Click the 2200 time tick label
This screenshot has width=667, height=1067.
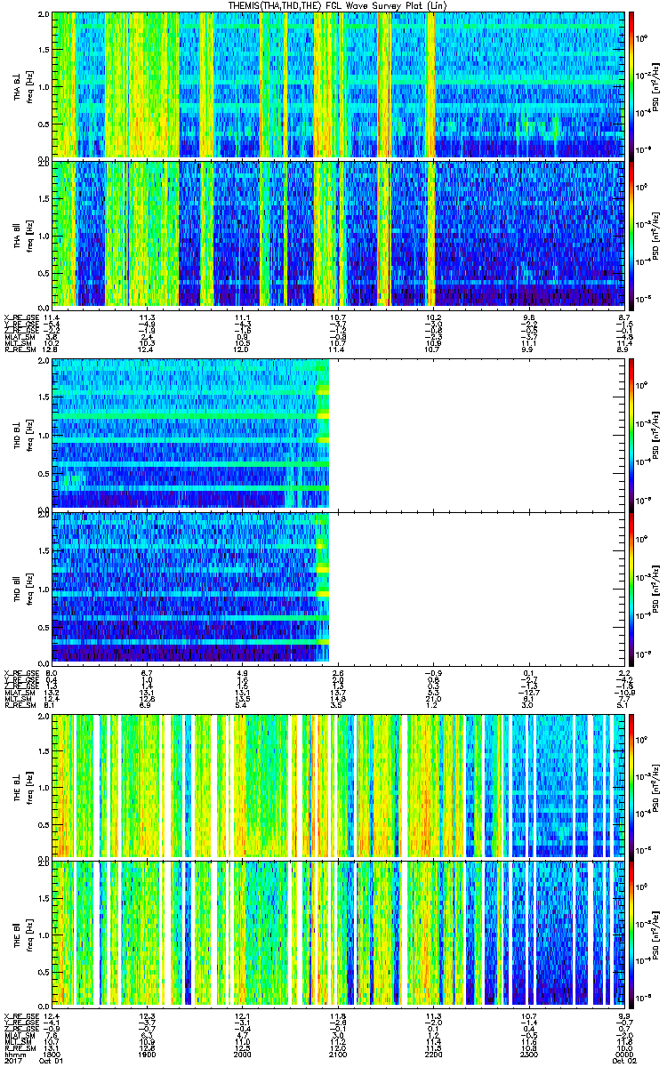tap(434, 1053)
